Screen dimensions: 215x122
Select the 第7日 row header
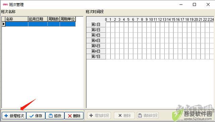coord(96,56)
